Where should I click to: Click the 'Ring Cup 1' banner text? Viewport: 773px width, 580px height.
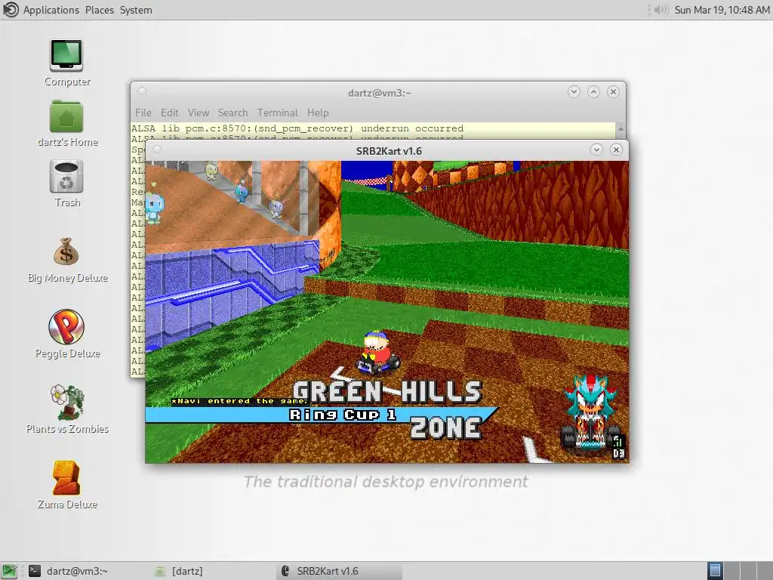click(343, 415)
